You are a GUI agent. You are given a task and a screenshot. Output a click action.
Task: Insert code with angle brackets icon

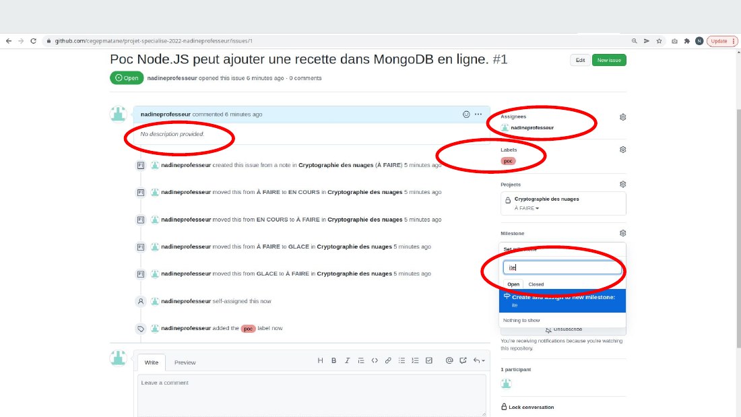click(x=375, y=360)
